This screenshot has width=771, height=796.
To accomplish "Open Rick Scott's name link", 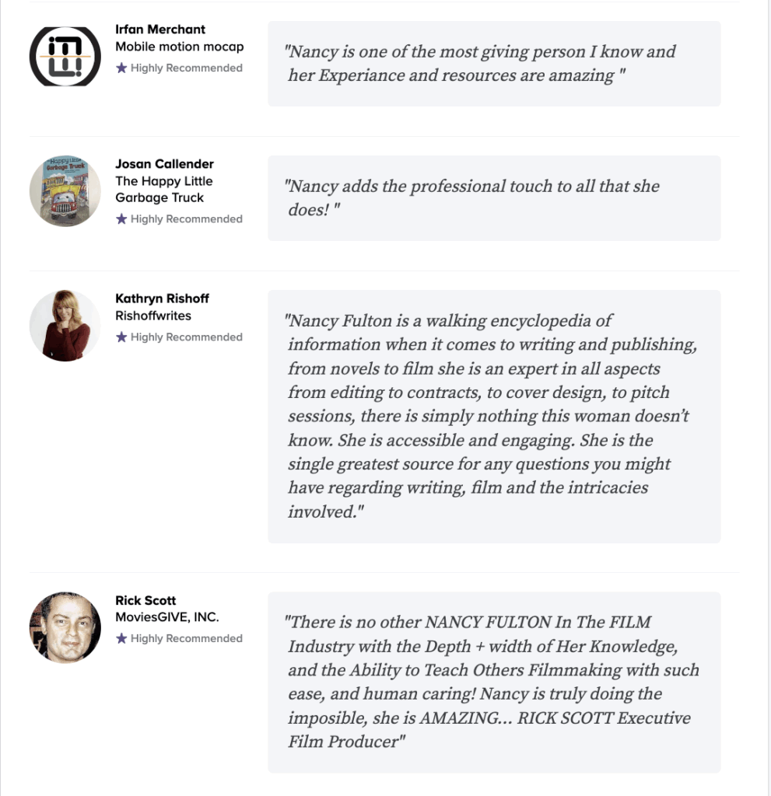I will coord(145,600).
